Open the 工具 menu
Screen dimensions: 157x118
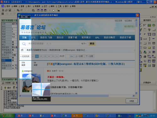(59, 6)
